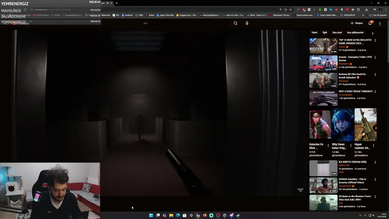Open the Katarina Vs Elise short thumbnail
Image resolution: width=389 pixels, height=219 pixels.
[x=320, y=125]
